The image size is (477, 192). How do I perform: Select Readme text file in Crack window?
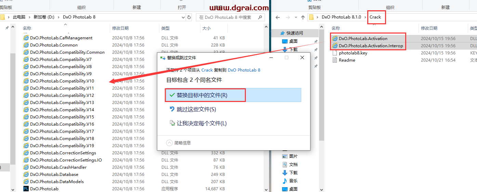(x=344, y=60)
